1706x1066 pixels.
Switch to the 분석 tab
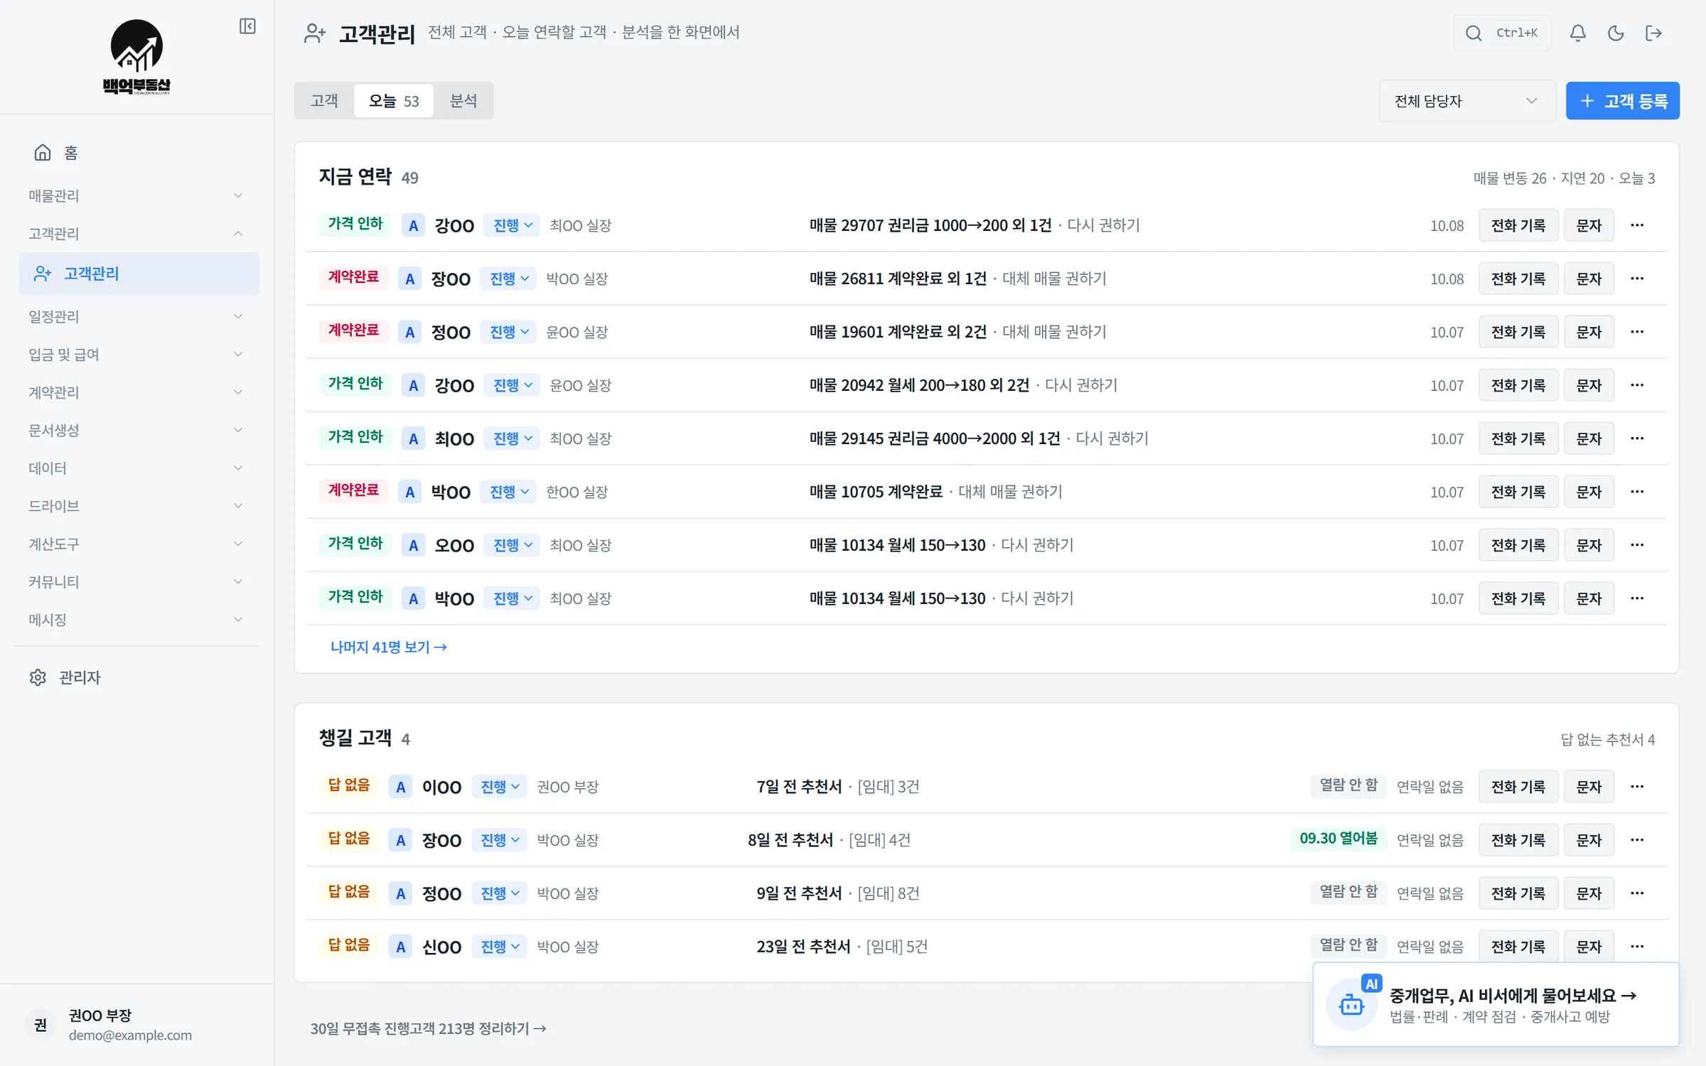point(463,101)
